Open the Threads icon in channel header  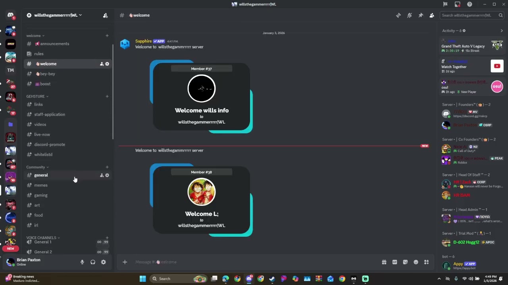click(398, 15)
